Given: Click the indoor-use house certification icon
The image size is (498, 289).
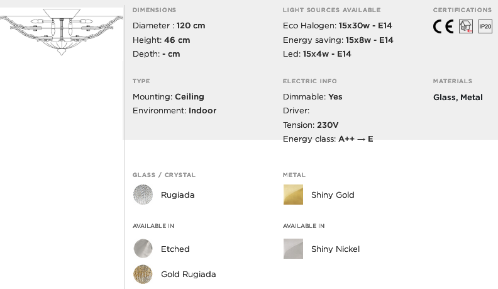Looking at the screenshot, I should pyautogui.click(x=465, y=26).
